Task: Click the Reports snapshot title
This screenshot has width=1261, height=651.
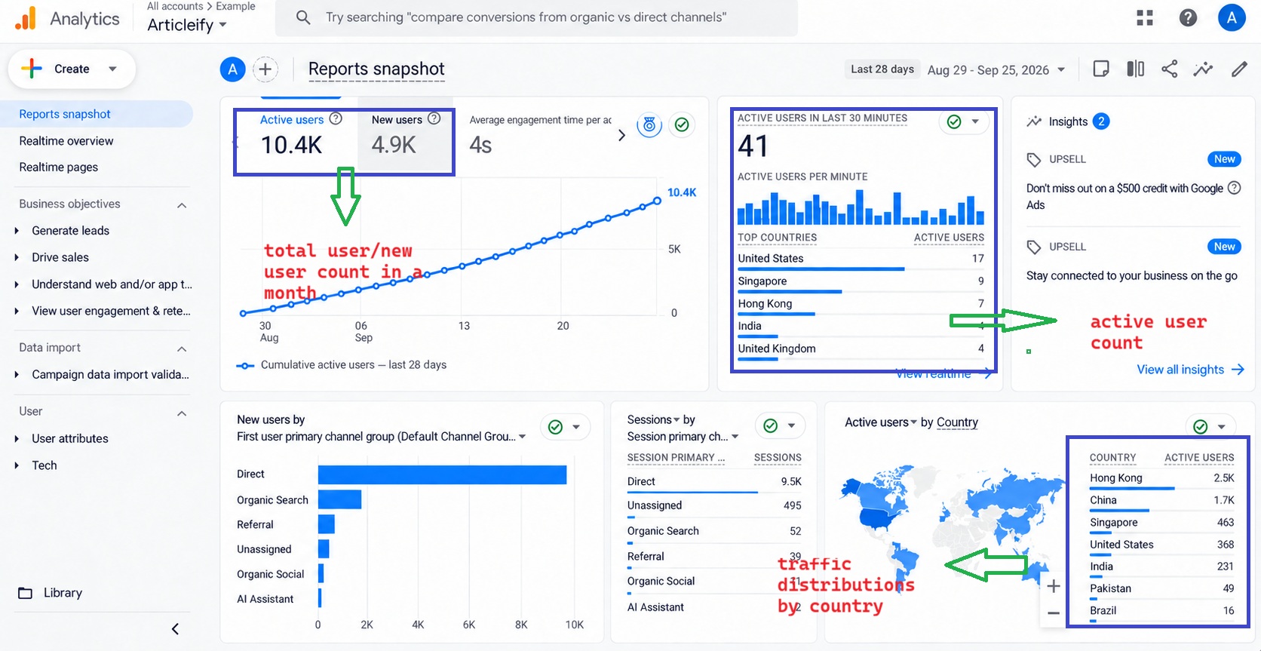Action: click(x=376, y=69)
